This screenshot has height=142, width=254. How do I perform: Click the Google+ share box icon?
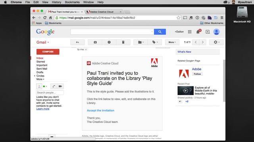coord(208,32)
